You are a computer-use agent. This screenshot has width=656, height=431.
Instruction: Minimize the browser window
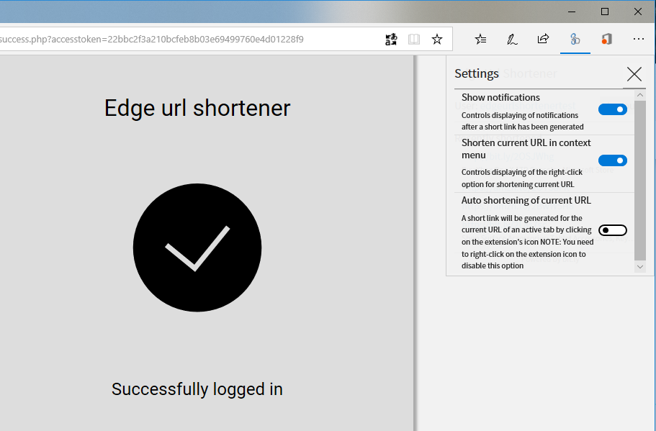pyautogui.click(x=572, y=12)
